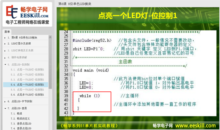Open lesson 7.2 数组的定义
The height and width of the screenshot is (130, 220).
pos(20,118)
